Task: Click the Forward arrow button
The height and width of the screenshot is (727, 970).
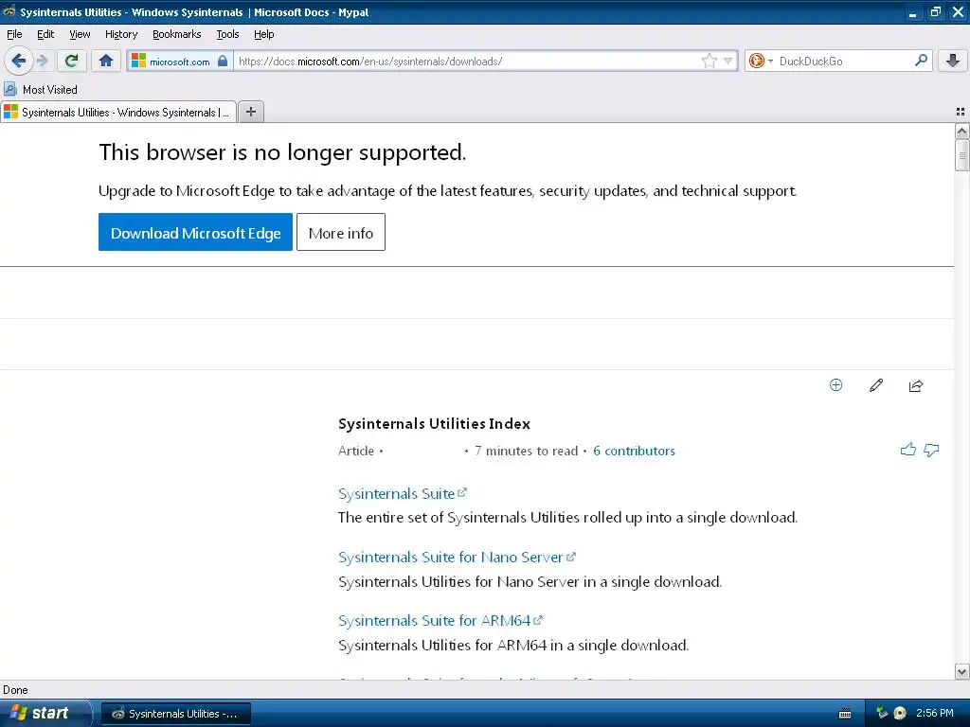Action: 43,61
